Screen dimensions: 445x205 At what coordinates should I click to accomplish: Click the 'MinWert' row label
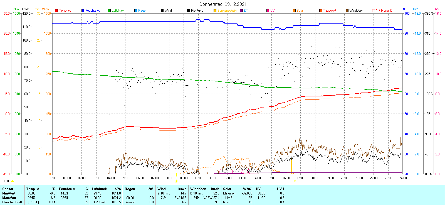[x=9, y=193]
